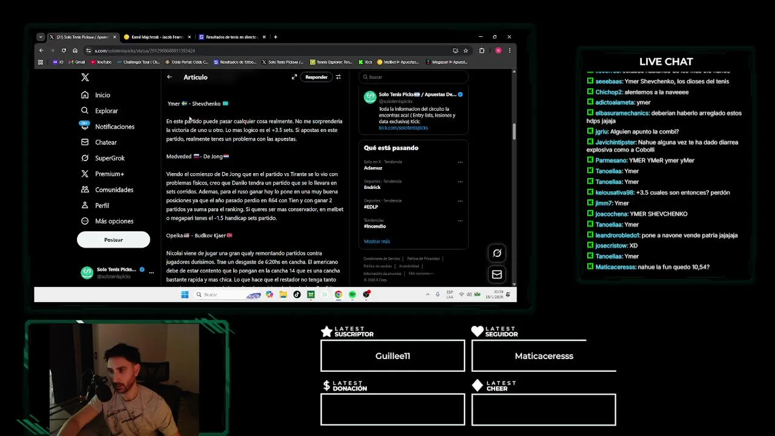Open X install app icon in address bar

click(455, 50)
